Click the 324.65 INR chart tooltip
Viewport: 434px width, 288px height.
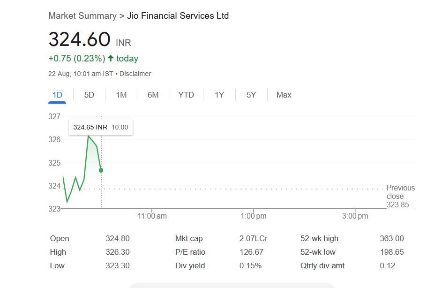click(100, 127)
